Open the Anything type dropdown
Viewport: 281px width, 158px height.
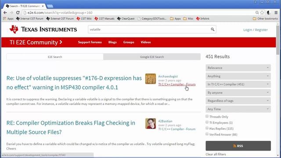[238, 76]
